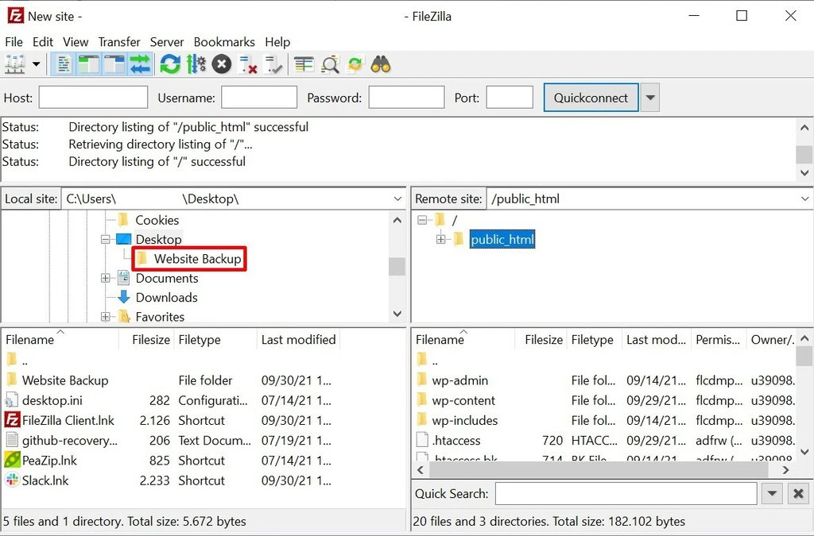The height and width of the screenshot is (536, 814).
Task: Toggle processing of the transfer queue
Action: [x=196, y=64]
